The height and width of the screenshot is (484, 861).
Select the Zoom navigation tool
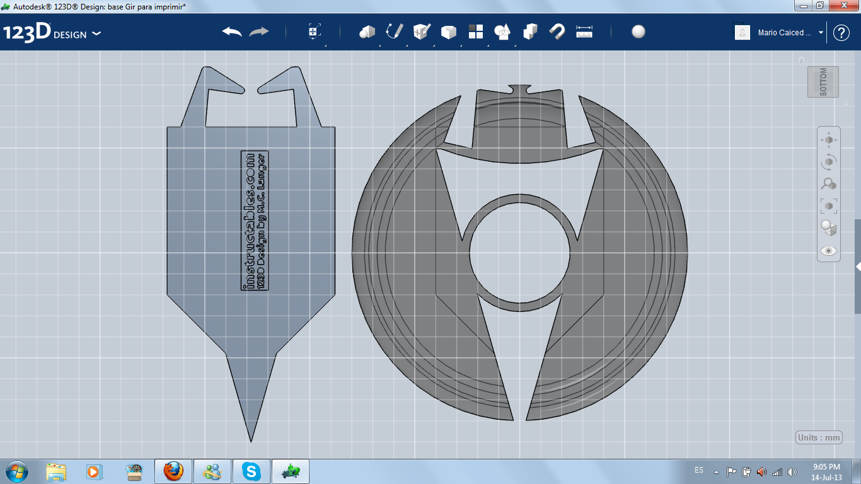pos(829,184)
